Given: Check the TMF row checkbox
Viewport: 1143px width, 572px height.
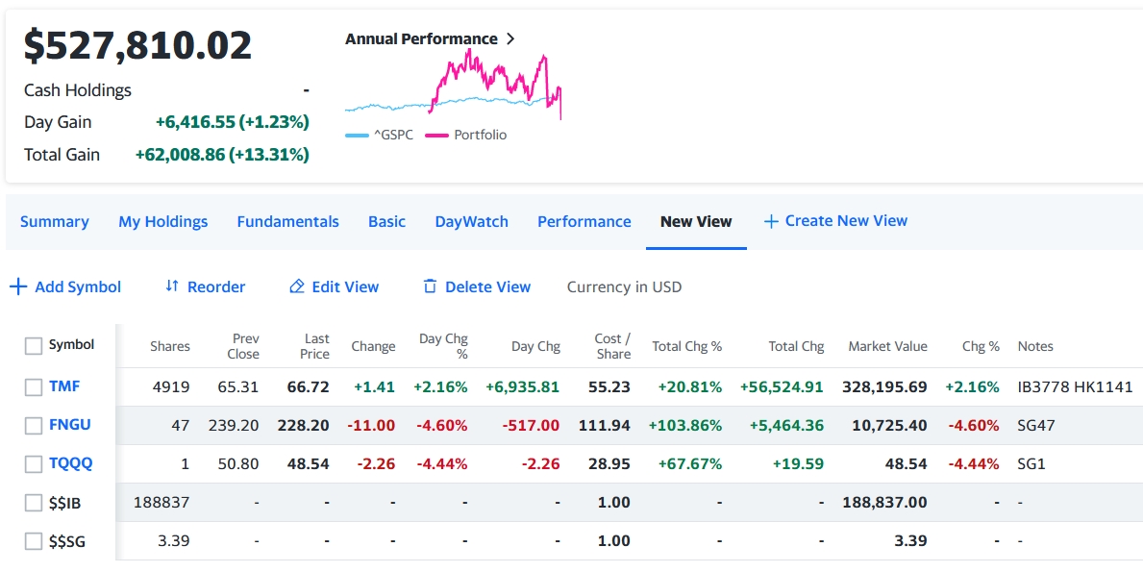Looking at the screenshot, I should [34, 386].
